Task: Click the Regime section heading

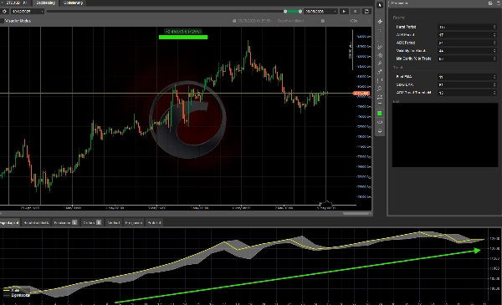Action: pyautogui.click(x=399, y=18)
